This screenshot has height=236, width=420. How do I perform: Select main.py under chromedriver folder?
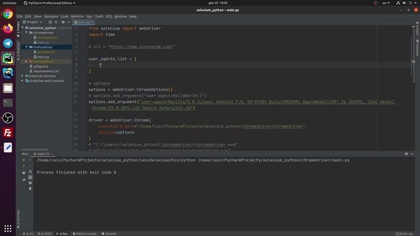(41, 42)
